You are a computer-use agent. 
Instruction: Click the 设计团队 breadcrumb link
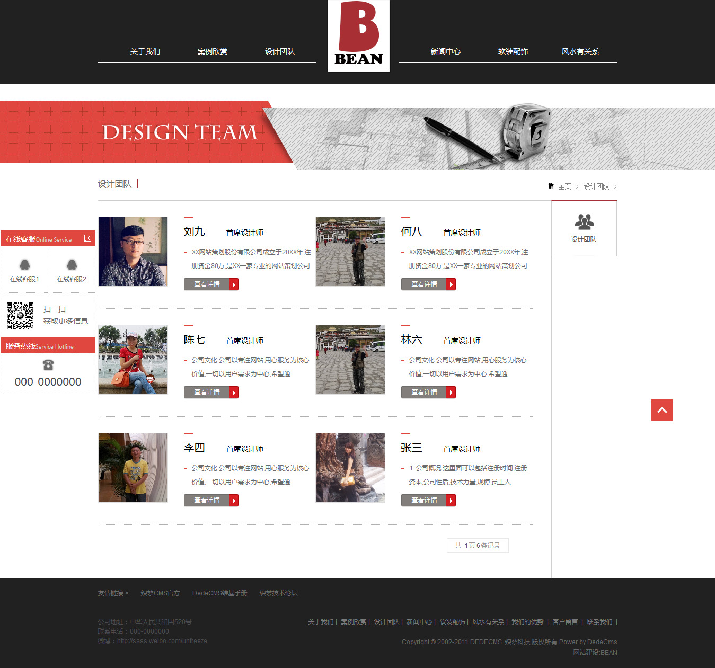pos(596,186)
